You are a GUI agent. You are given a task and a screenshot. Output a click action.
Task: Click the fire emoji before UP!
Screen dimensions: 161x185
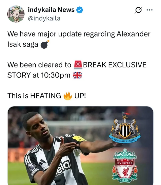[x=68, y=96]
